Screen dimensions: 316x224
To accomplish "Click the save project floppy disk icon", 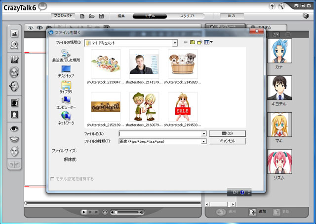I will 101,16.
